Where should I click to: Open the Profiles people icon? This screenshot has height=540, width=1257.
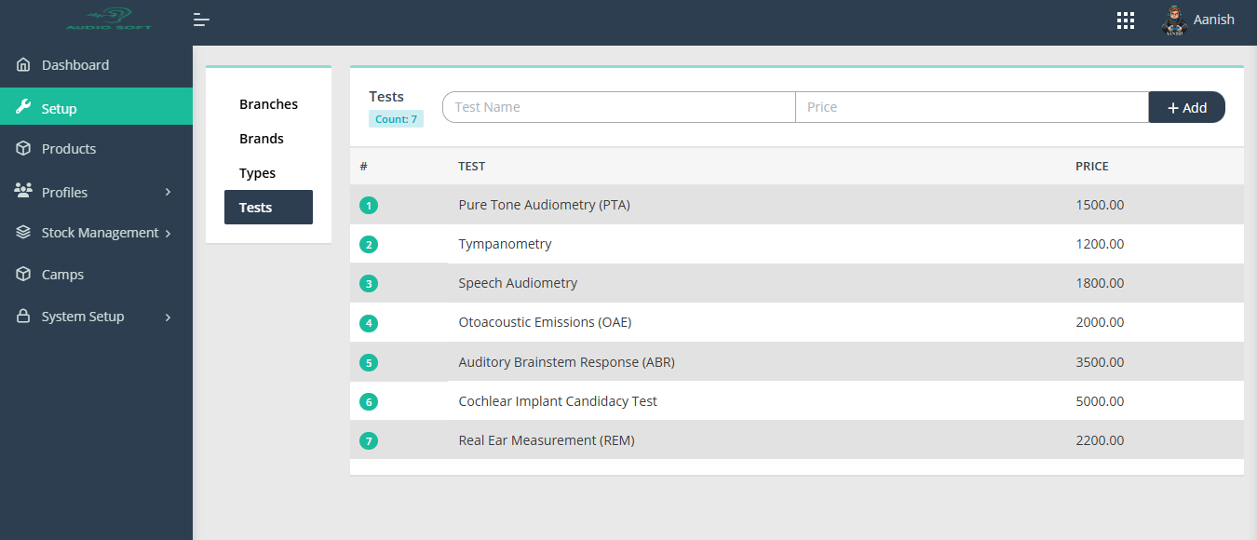click(x=22, y=191)
